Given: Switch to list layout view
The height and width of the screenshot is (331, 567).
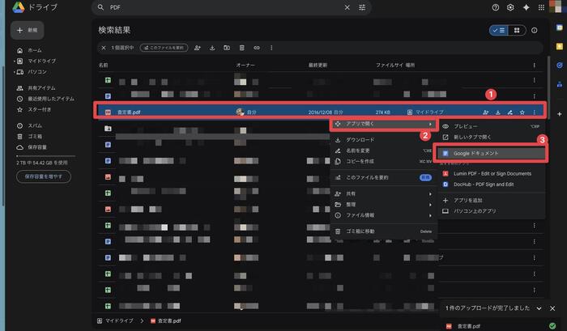Looking at the screenshot, I should 498,30.
